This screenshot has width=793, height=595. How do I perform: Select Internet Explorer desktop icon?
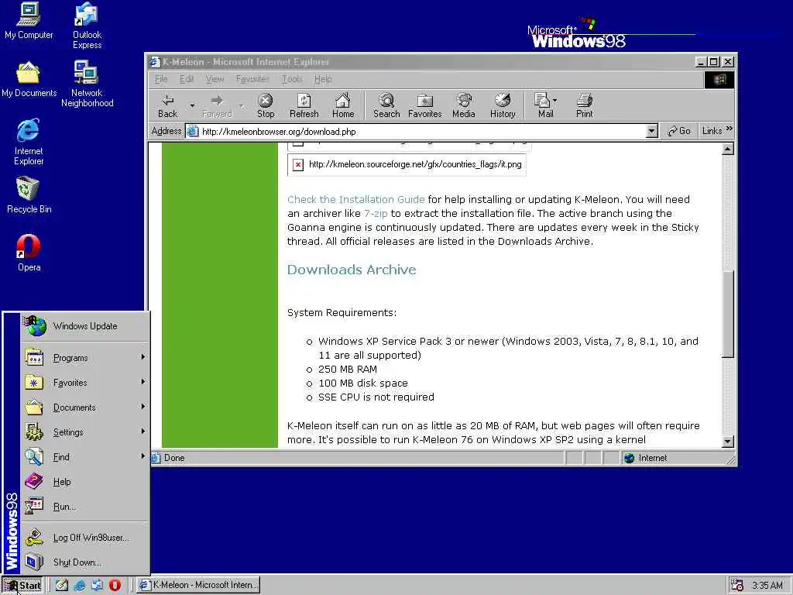tap(29, 142)
